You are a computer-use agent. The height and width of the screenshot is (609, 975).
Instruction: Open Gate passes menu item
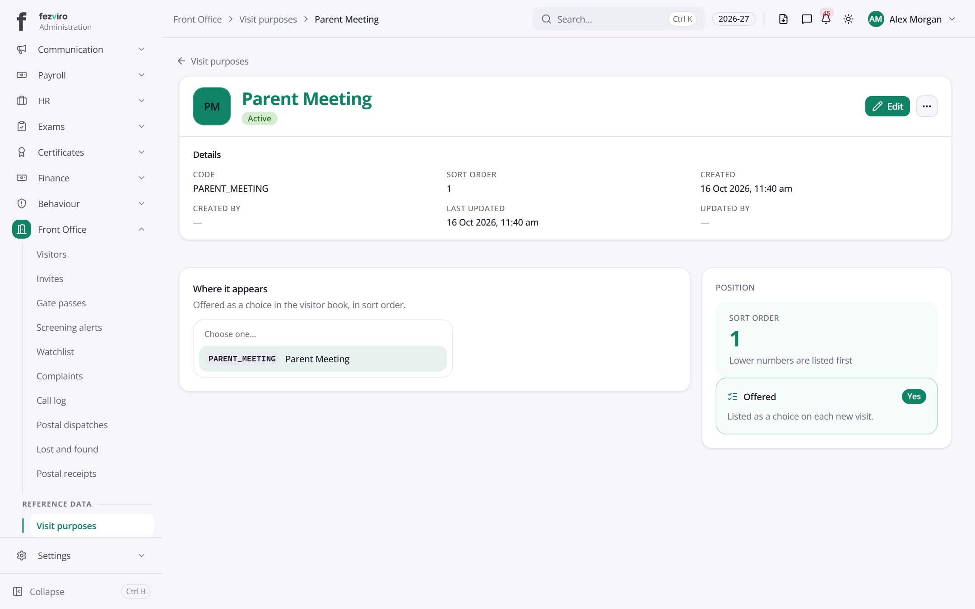pyautogui.click(x=61, y=303)
